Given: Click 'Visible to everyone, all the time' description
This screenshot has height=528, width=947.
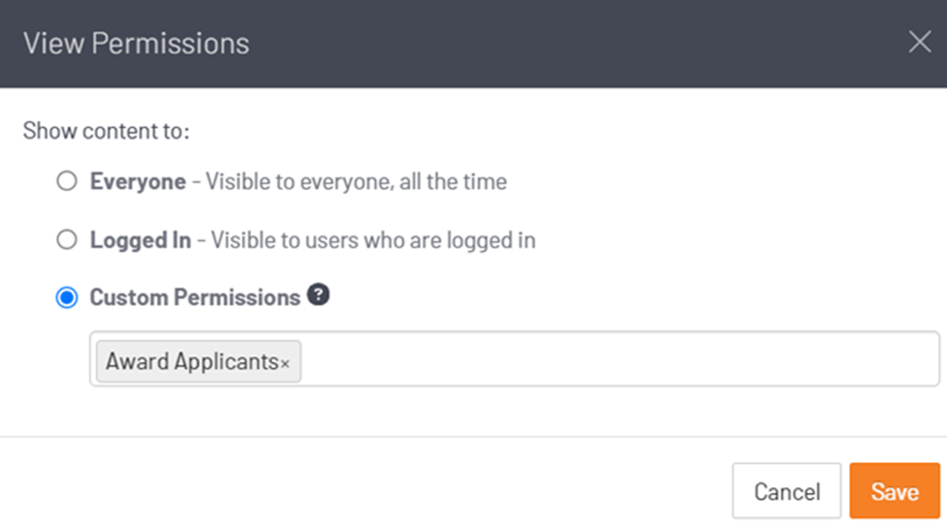Looking at the screenshot, I should [355, 181].
